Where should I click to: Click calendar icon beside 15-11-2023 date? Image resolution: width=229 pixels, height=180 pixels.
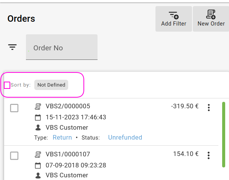pos(38,117)
